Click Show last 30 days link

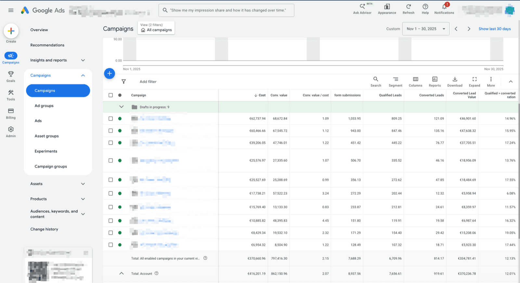coord(495,29)
